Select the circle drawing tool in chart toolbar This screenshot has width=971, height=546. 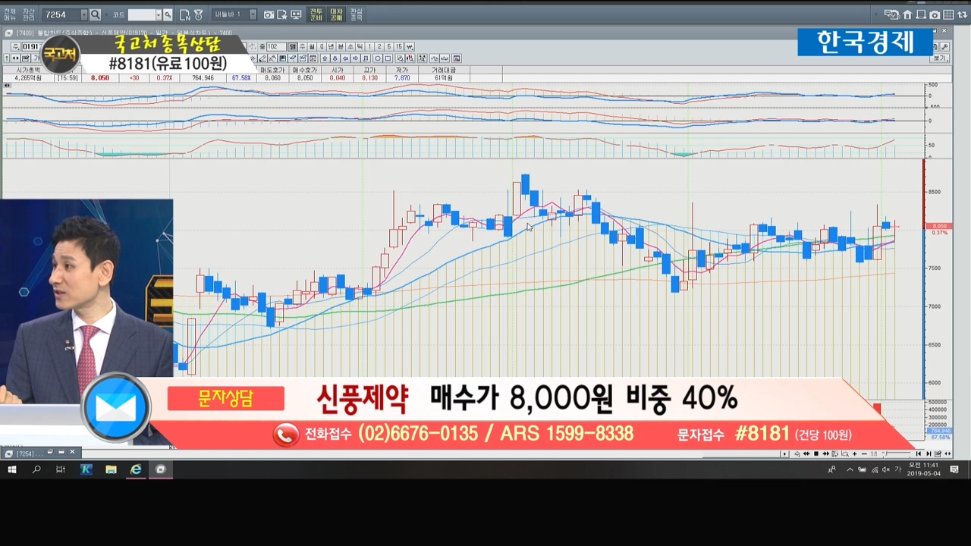click(377, 58)
